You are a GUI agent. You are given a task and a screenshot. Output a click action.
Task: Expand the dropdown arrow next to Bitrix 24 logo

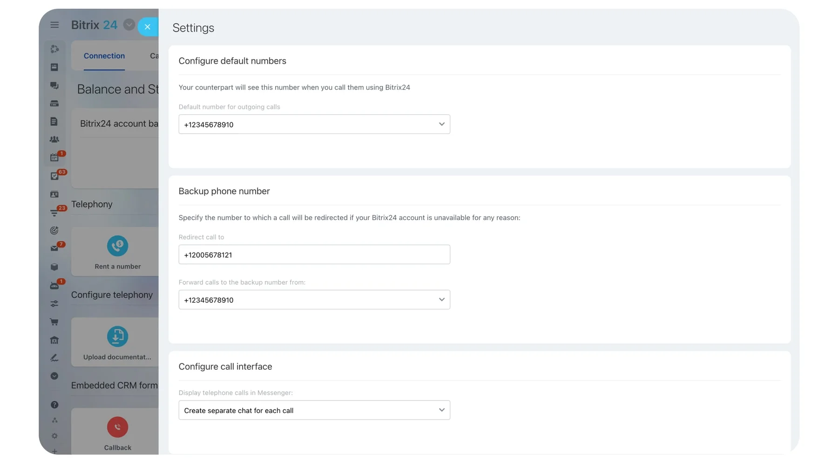point(129,25)
